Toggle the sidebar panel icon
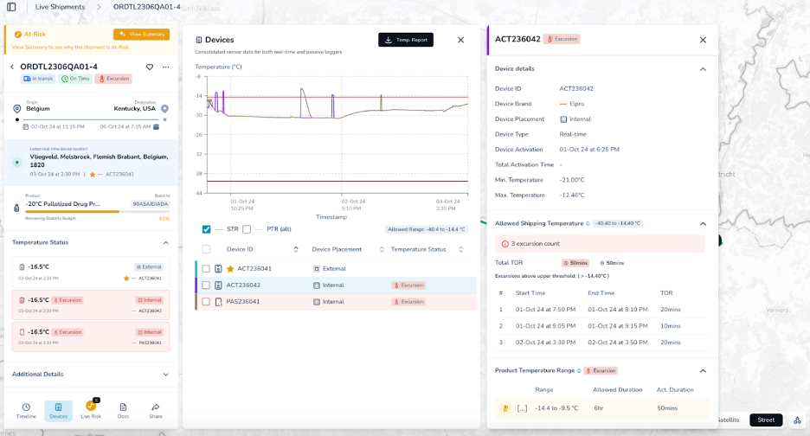 pos(11,7)
